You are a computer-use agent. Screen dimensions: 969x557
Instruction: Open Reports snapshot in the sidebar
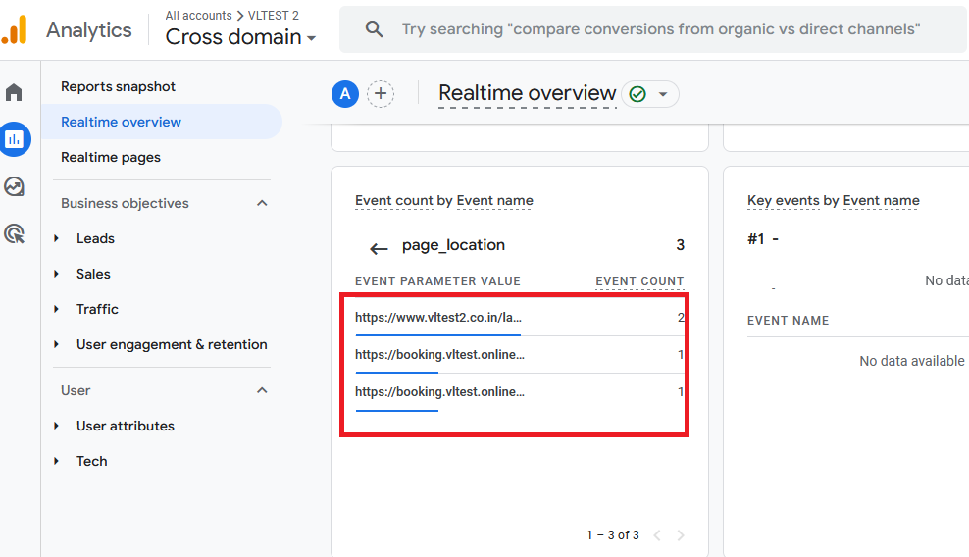pyautogui.click(x=118, y=86)
